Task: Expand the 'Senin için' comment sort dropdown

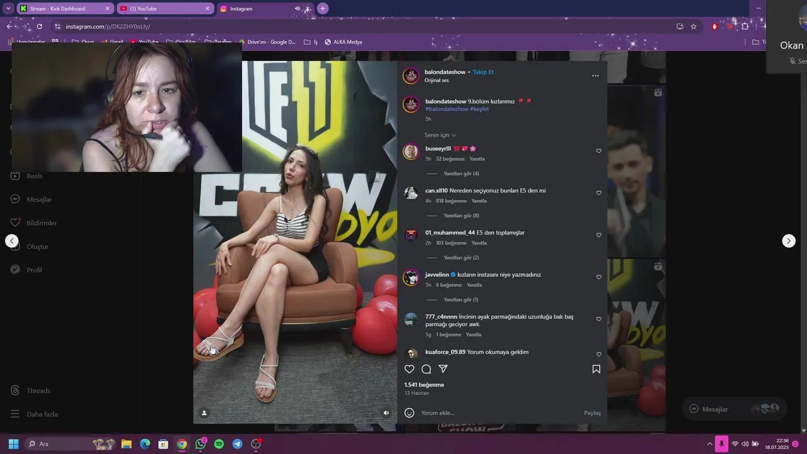Action: [440, 135]
